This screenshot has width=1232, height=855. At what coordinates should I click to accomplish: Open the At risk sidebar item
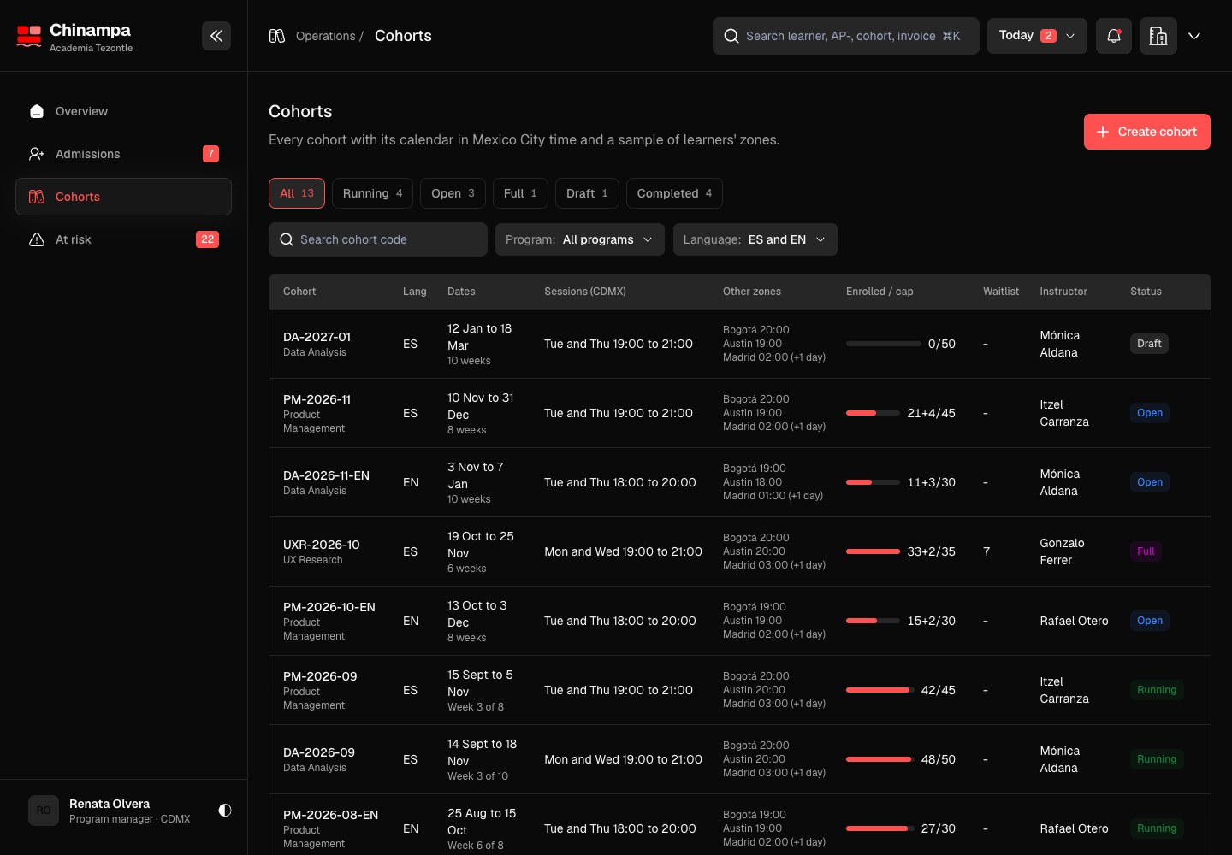123,239
